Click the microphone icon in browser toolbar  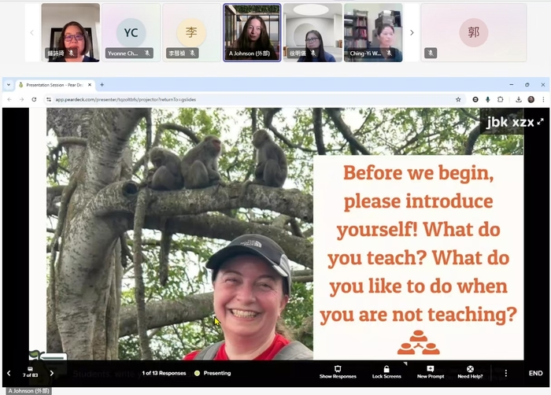(x=488, y=99)
